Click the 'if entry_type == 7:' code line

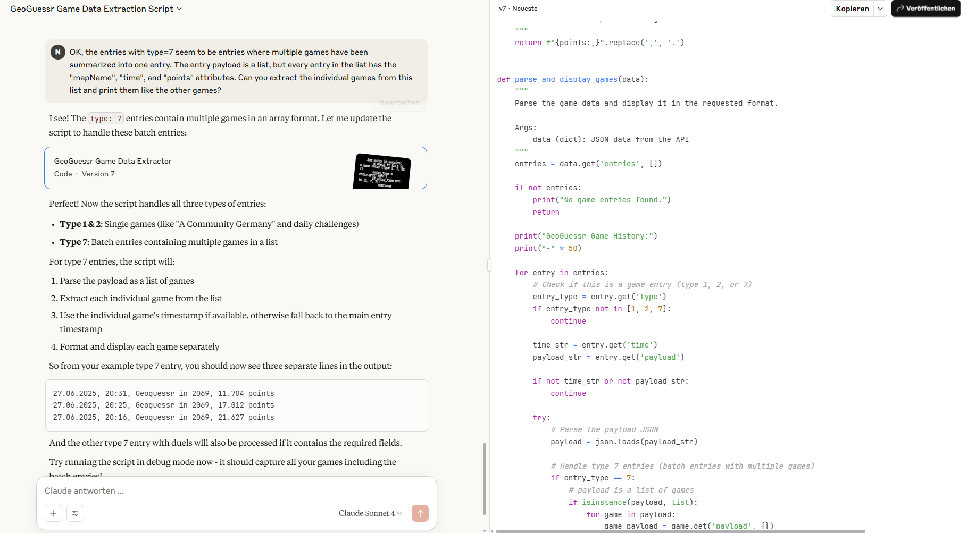click(593, 478)
